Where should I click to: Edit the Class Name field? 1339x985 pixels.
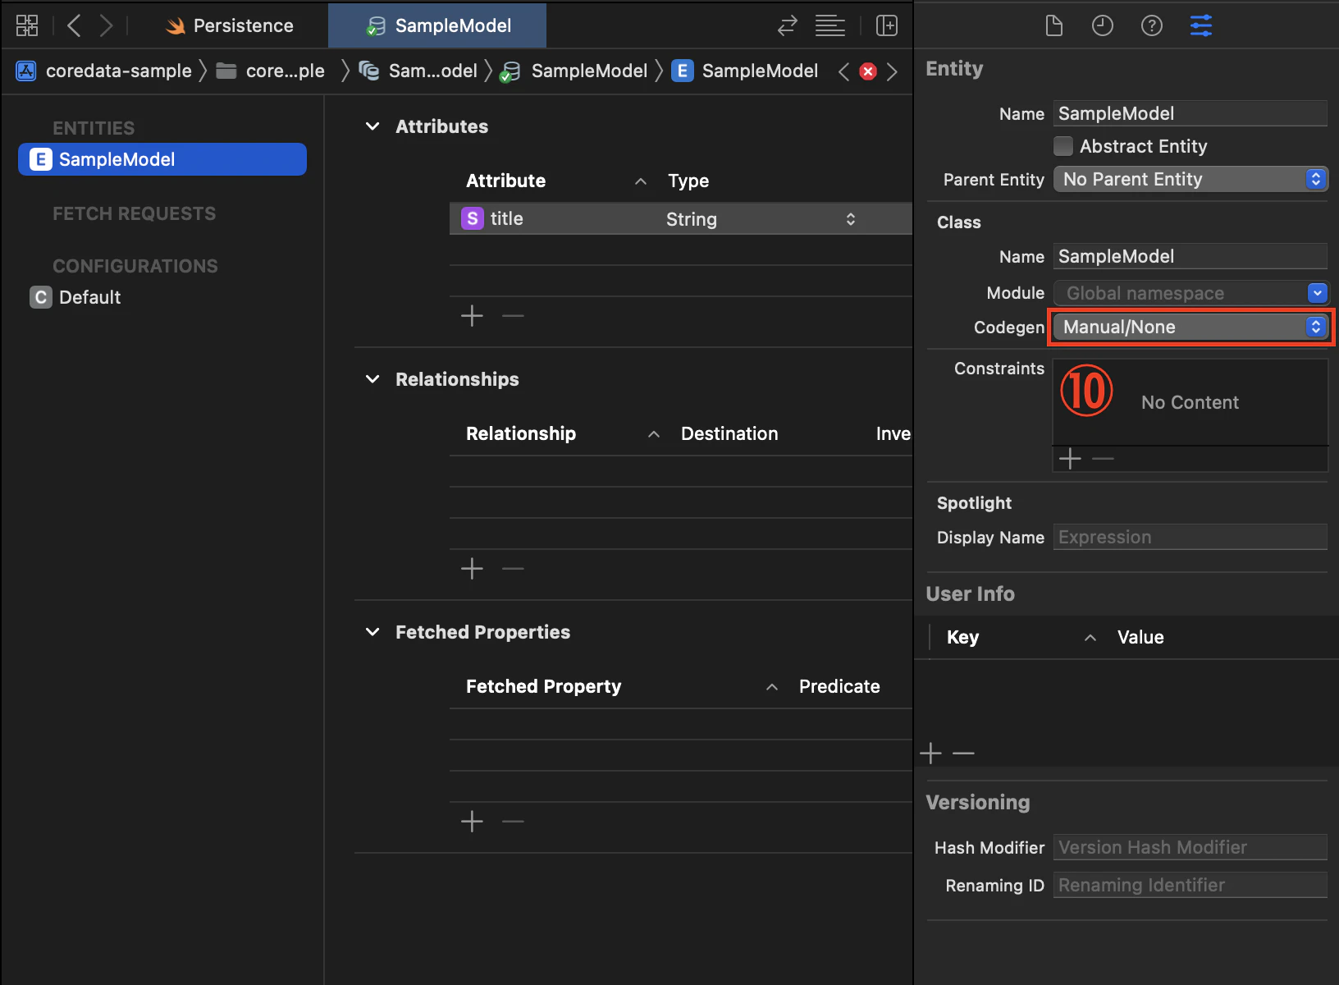pos(1190,256)
